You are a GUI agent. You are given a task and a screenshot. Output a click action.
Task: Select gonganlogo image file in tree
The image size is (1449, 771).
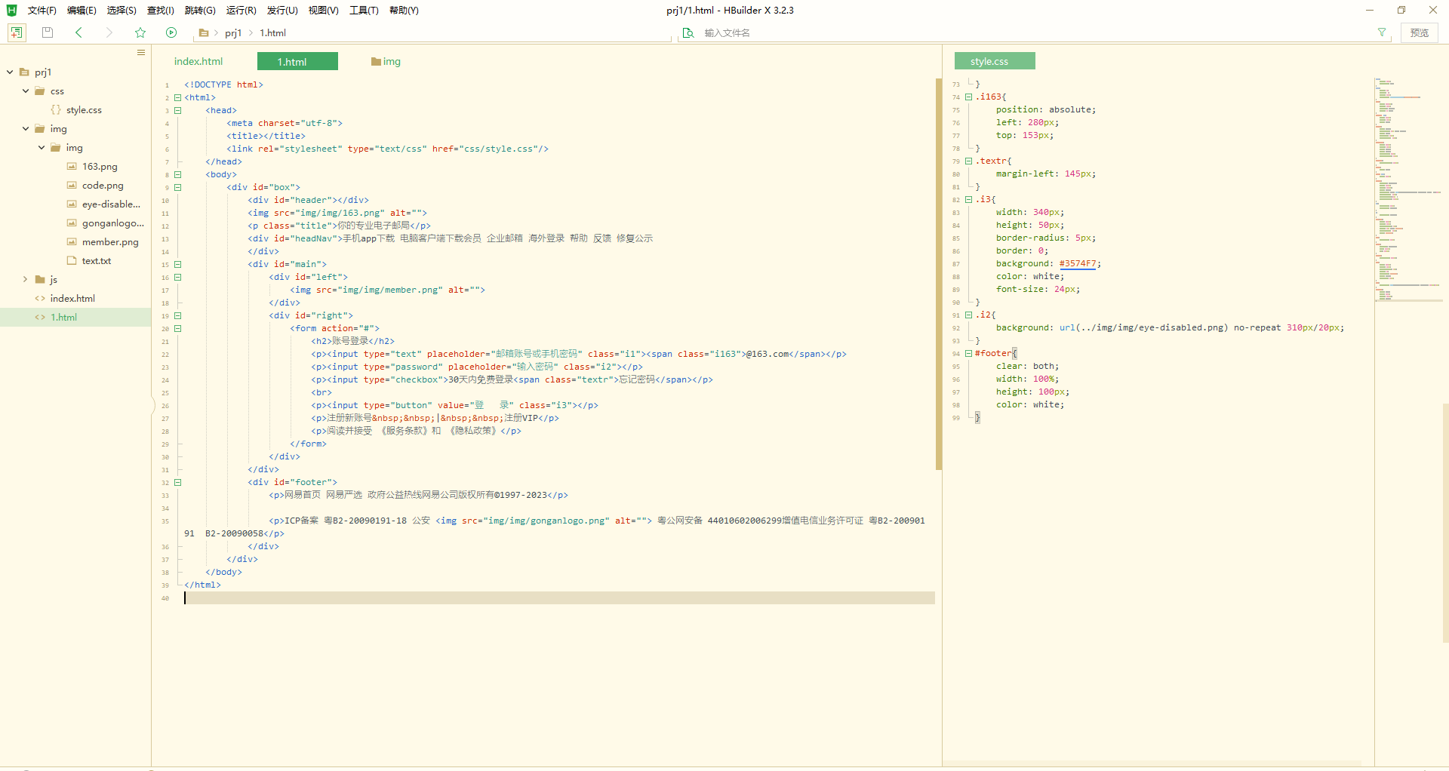click(x=113, y=223)
